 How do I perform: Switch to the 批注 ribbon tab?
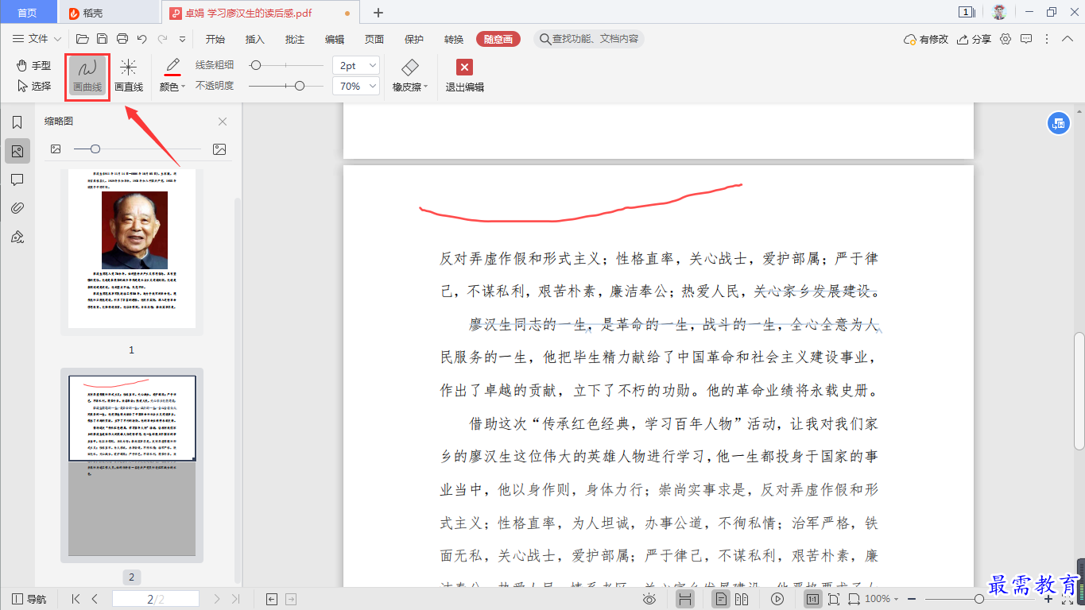tap(294, 39)
